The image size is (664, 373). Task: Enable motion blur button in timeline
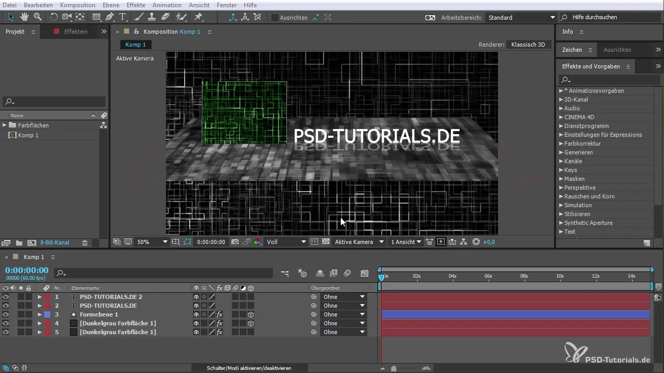coord(348,273)
